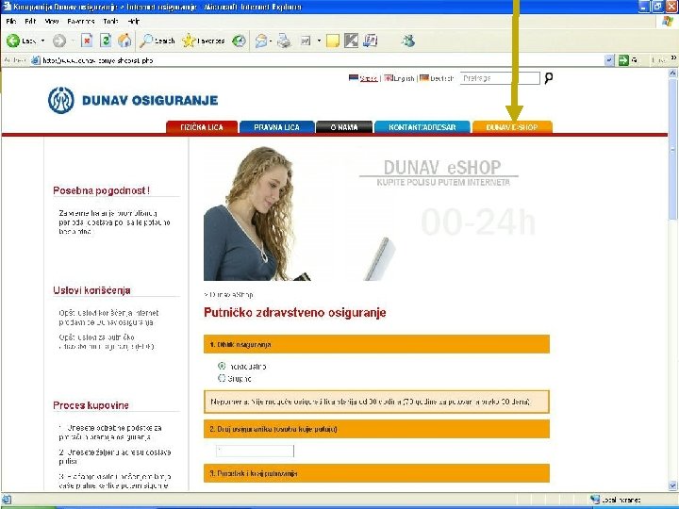
Task: Click the status bar page icon
Action: pyautogui.click(x=7, y=500)
